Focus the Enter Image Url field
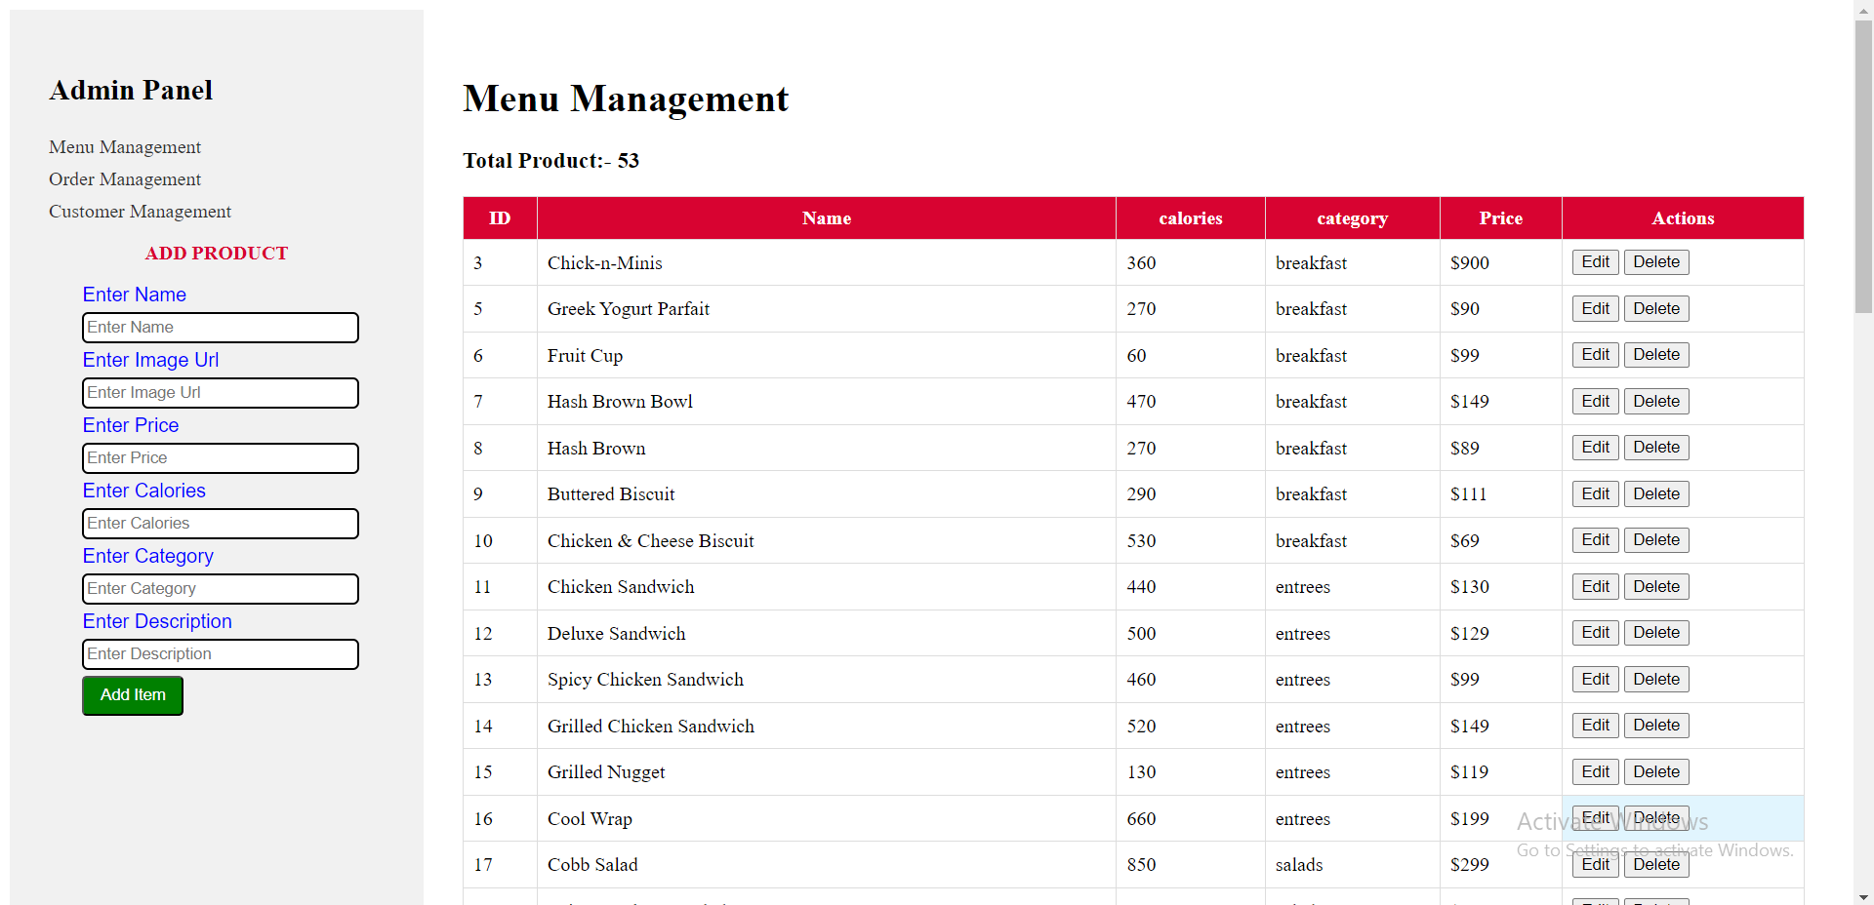The image size is (1874, 905). click(x=221, y=393)
